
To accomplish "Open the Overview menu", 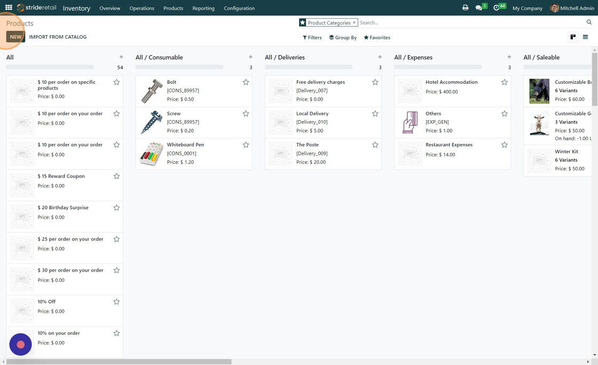I will click(x=110, y=8).
